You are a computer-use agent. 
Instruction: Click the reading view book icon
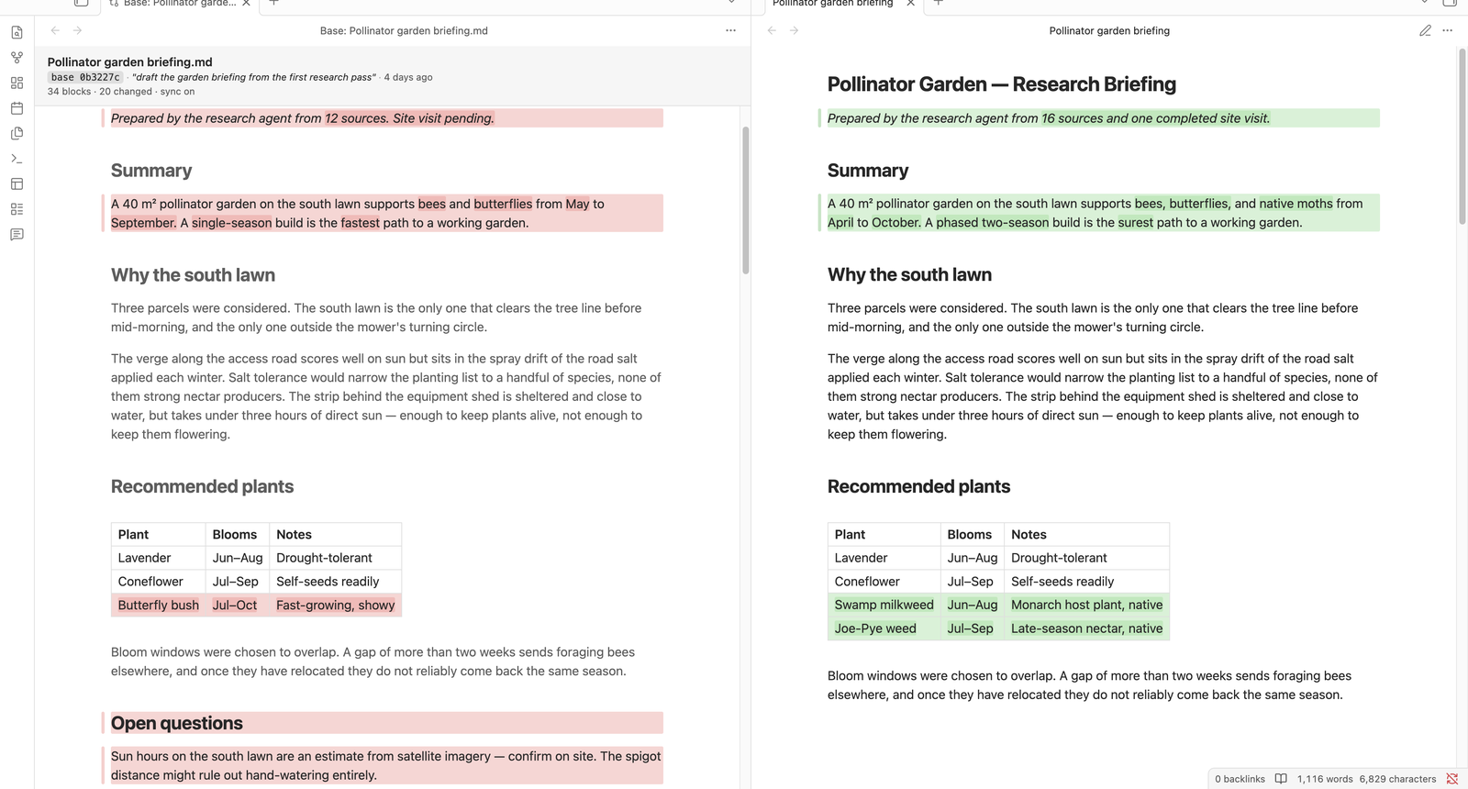[1281, 779]
